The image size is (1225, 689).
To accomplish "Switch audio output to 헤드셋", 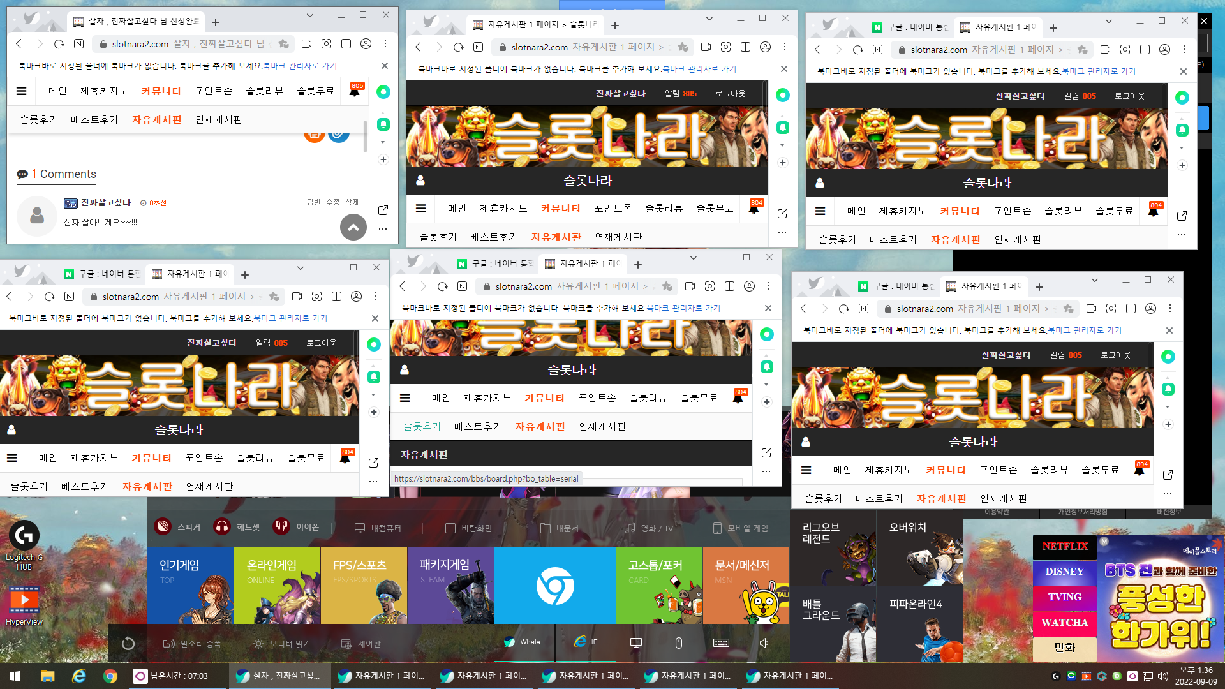I will [237, 527].
